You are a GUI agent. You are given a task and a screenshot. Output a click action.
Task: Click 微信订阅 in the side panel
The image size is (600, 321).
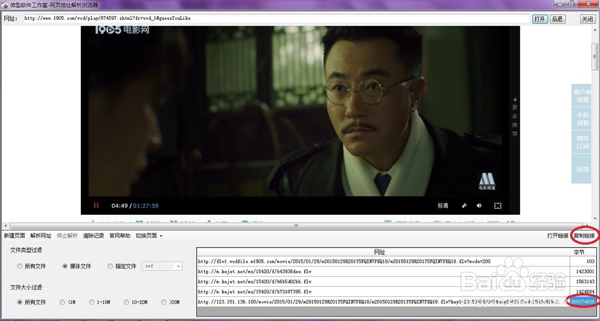coord(583,142)
